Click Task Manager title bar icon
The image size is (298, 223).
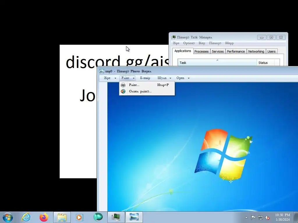173,37
